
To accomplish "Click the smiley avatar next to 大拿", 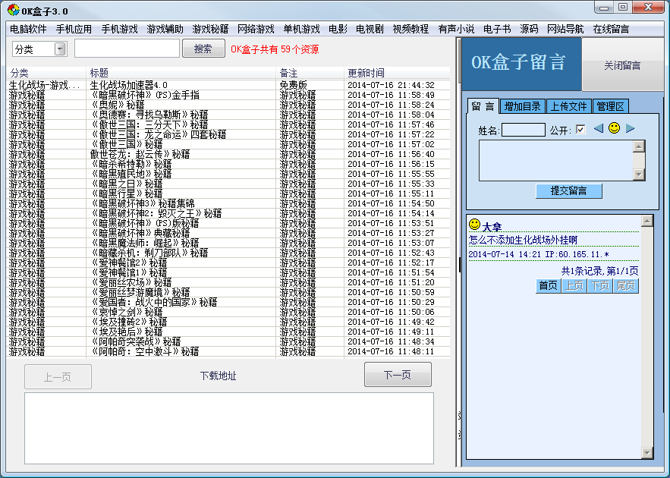I will pos(474,225).
